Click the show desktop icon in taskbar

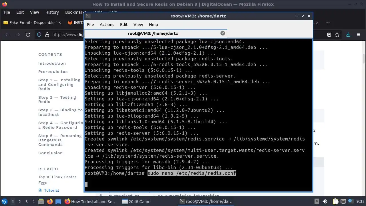[x=58, y=201]
